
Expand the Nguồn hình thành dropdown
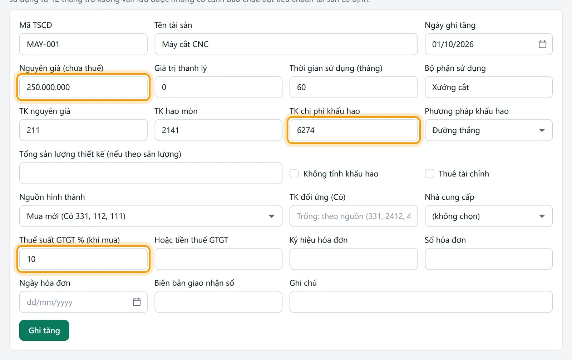point(151,216)
